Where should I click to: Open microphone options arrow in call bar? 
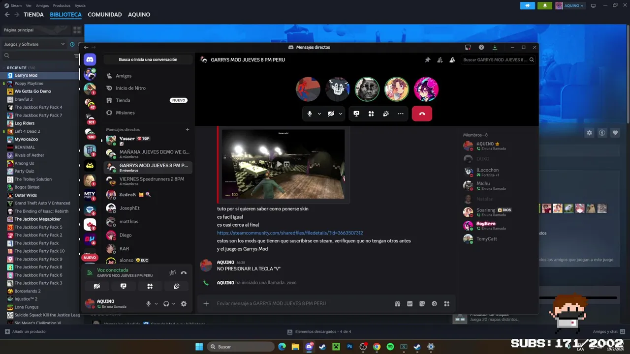(319, 114)
